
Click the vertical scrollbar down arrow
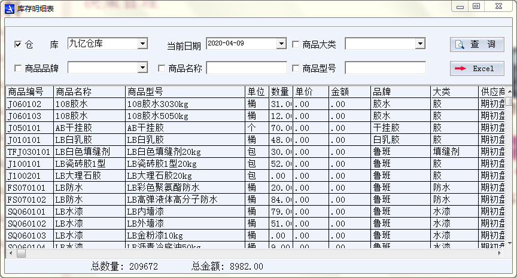point(510,243)
